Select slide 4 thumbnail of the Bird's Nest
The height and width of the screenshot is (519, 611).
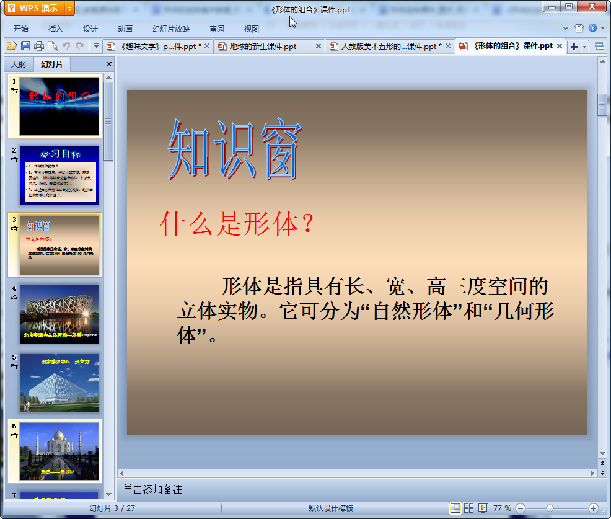coord(59,314)
